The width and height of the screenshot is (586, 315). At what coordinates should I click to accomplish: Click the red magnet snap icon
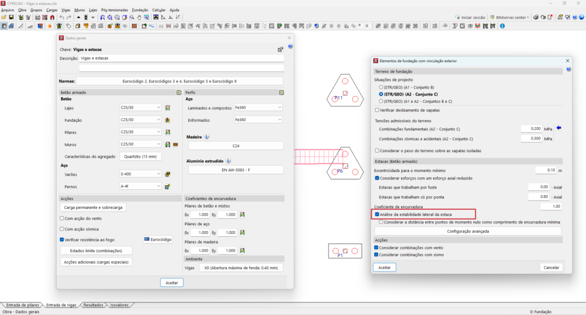click(52, 17)
